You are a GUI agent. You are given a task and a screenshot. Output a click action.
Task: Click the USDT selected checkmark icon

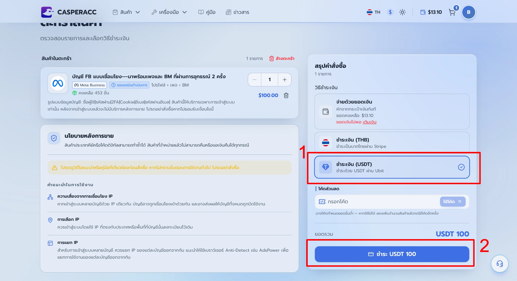461,167
